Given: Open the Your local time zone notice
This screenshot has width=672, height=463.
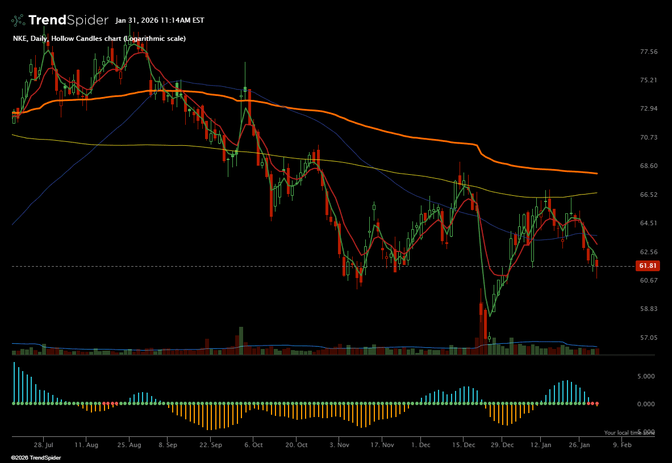Looking at the screenshot, I should [x=629, y=432].
